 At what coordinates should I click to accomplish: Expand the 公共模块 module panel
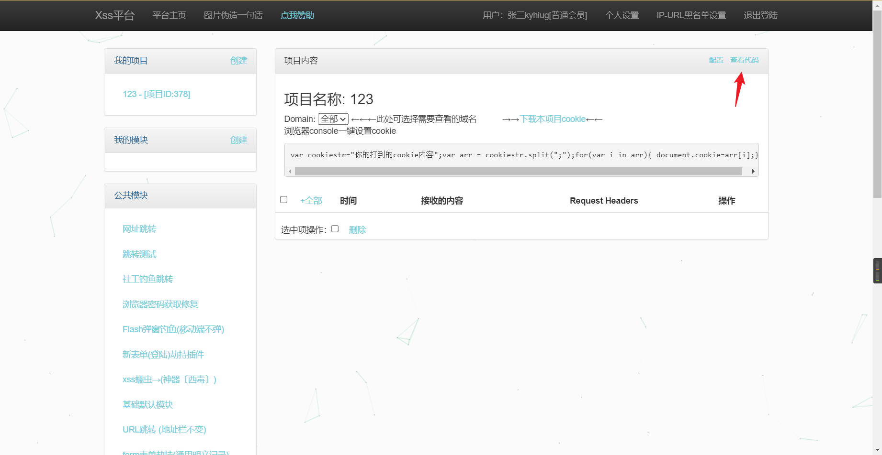pos(131,195)
